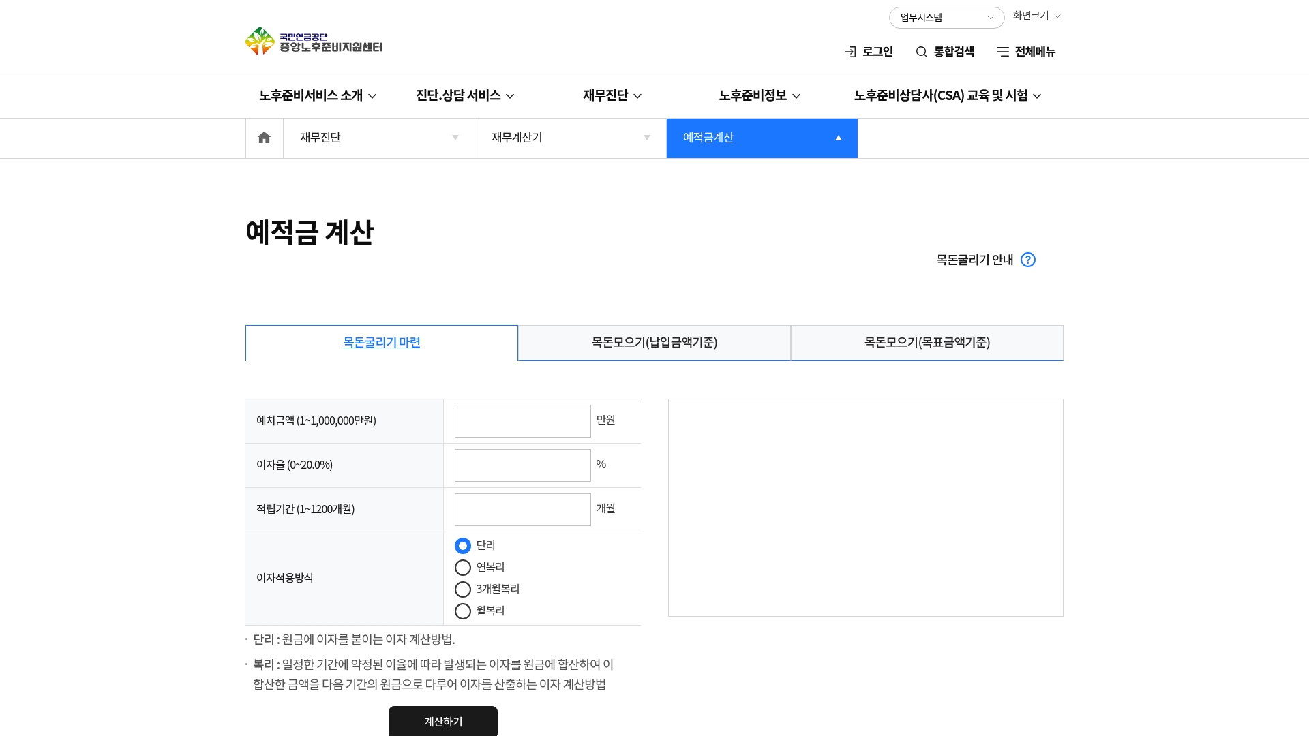Choose the 월복리 radio button
This screenshot has height=736, width=1309.
pos(463,611)
